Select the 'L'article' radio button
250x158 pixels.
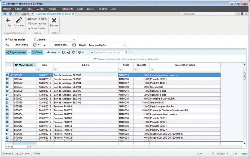click(35, 39)
